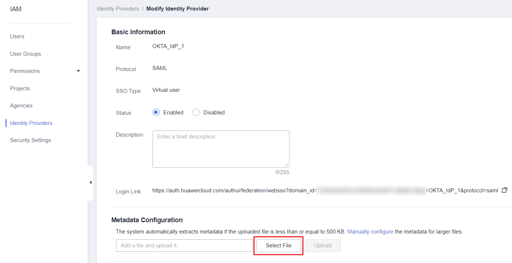
Task: Collapse the sidebar with the arrow handle
Action: [x=91, y=182]
